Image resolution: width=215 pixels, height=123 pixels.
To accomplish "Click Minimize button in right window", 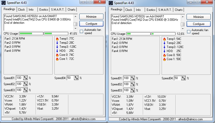I will click(x=198, y=17).
